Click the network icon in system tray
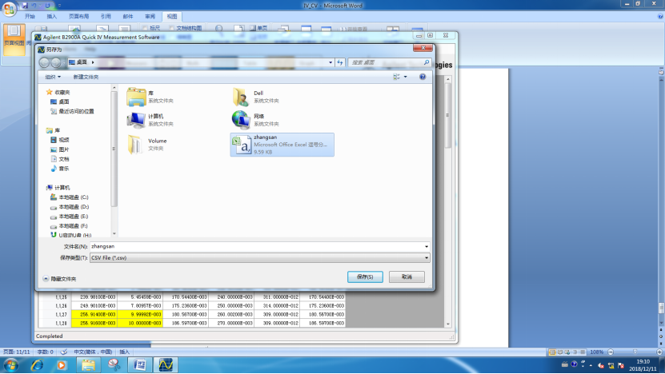This screenshot has height=374, width=665. point(611,365)
